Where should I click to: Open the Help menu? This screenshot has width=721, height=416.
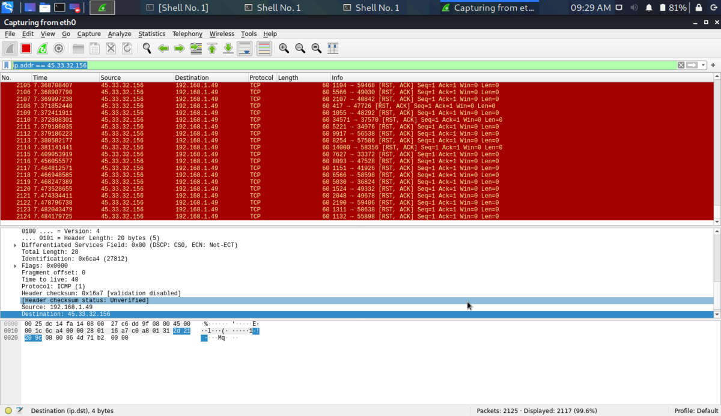point(270,34)
